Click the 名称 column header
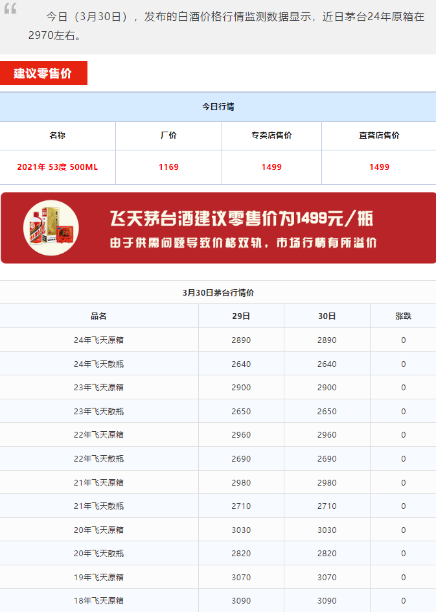 coord(57,135)
